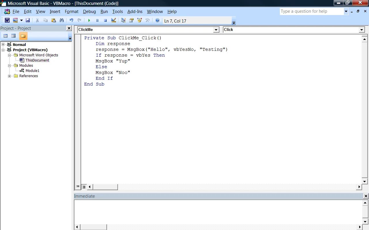Click the blue Help question mark icon
369x230 pixels.
(157, 21)
